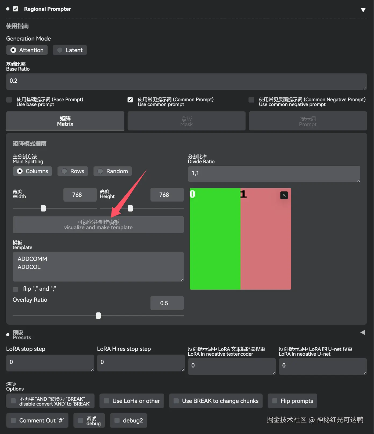Screen dimensions: 374x434
Task: Click the Height number box
Action: pos(167,195)
